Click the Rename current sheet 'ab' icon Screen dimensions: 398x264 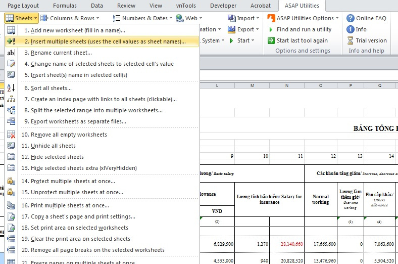tap(11, 53)
